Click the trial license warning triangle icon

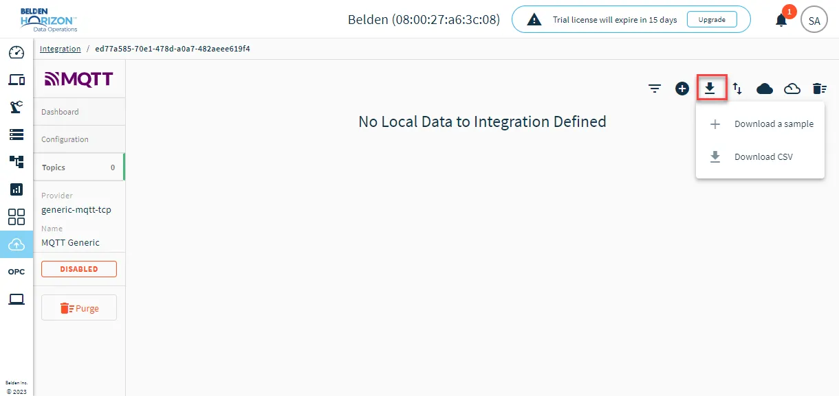(534, 20)
